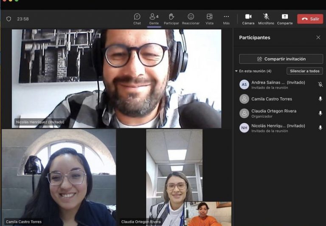Open the Más options menu
Image resolution: width=326 pixels, height=226 pixels.
[x=226, y=19]
